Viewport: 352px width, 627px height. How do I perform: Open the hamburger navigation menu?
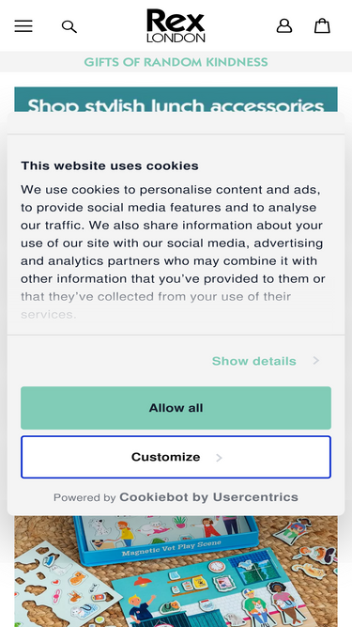[23, 26]
